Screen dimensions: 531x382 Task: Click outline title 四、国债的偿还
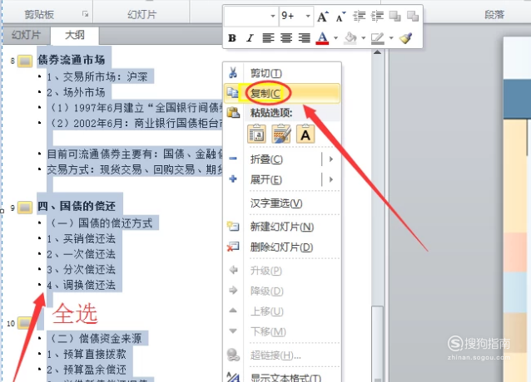(77, 206)
